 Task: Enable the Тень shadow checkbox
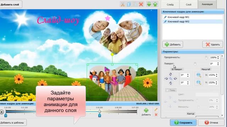(x=167, y=90)
